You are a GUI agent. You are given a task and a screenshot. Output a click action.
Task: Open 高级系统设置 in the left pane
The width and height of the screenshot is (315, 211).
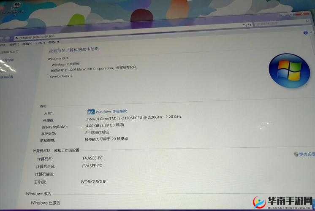7,77
